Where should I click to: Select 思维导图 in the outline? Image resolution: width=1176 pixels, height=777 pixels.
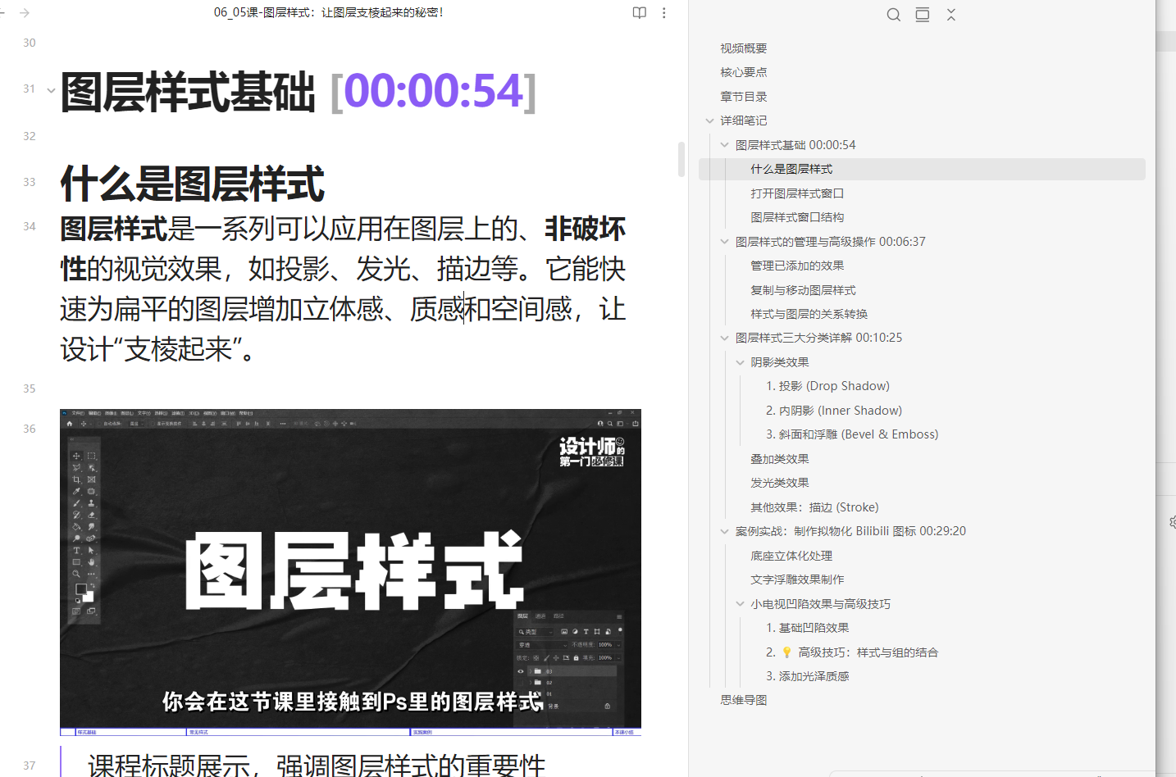pyautogui.click(x=744, y=700)
